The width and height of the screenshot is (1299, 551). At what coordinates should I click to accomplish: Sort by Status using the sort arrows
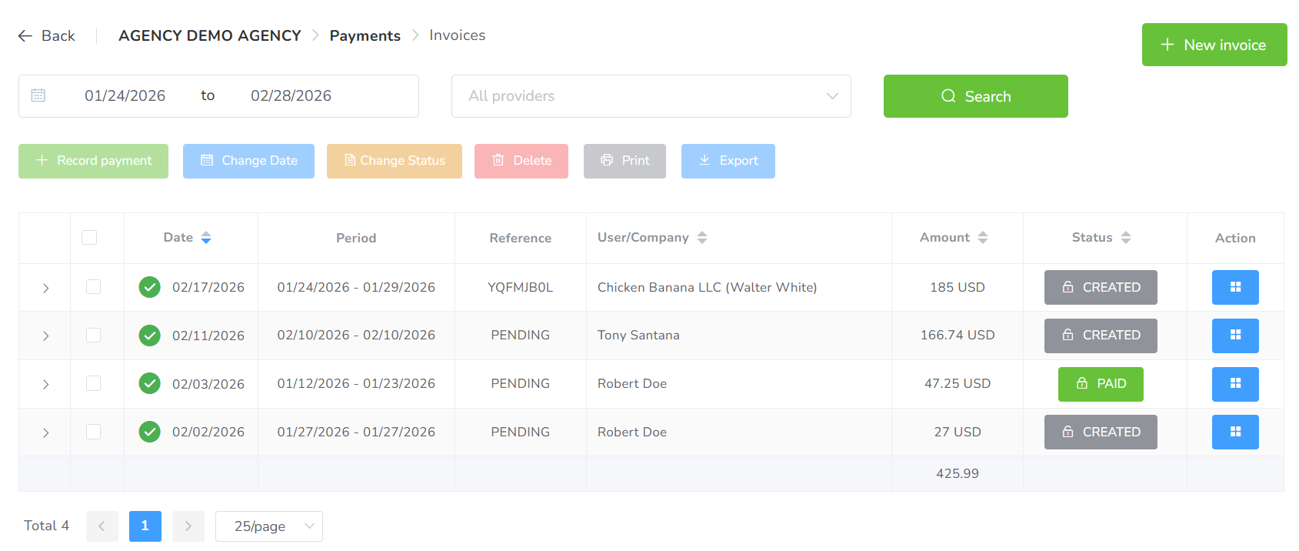(x=1125, y=238)
